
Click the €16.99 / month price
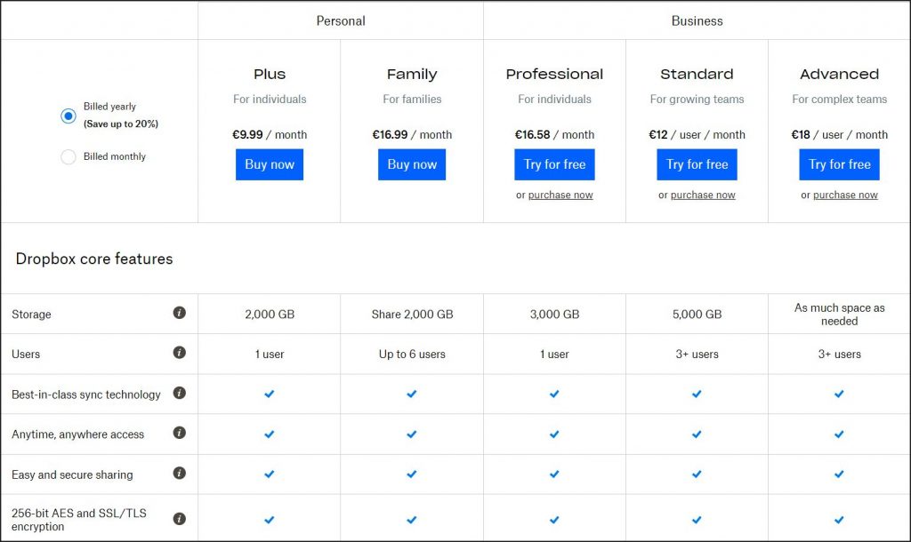[x=412, y=135]
